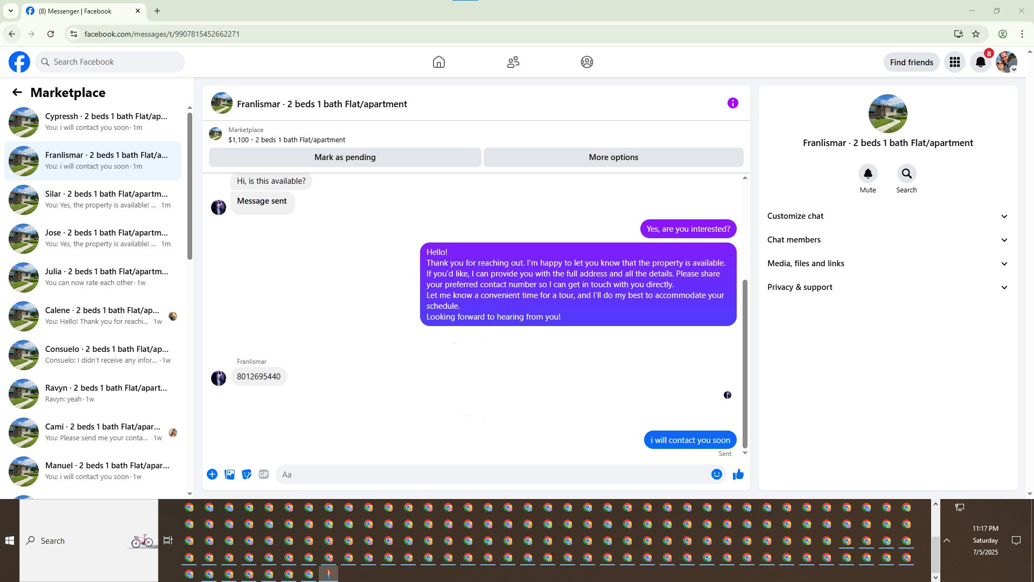Go to the Facebook Home tab

coord(438,62)
